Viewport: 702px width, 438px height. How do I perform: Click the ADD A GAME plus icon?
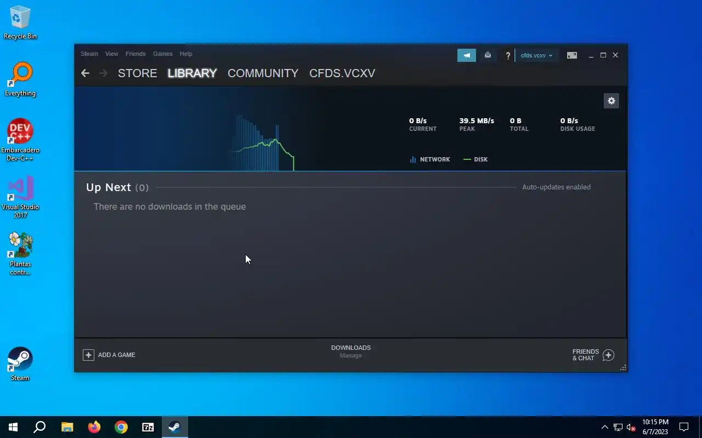click(x=88, y=355)
